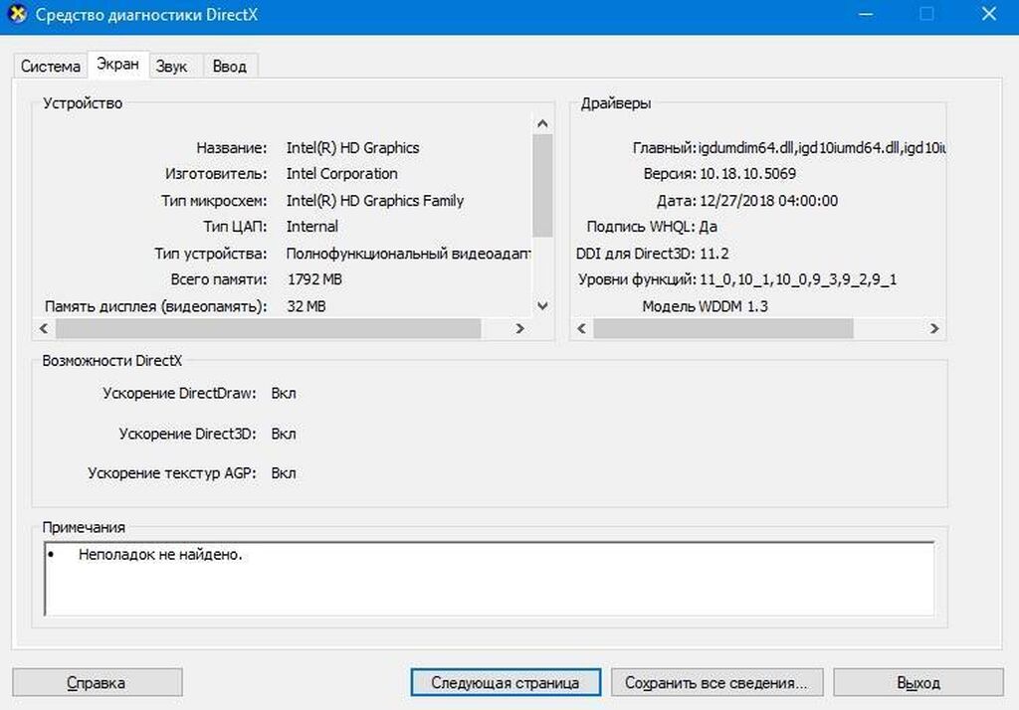
Task: Click horizontal scrollbar thumb in Устройство panel
Action: coord(269,328)
